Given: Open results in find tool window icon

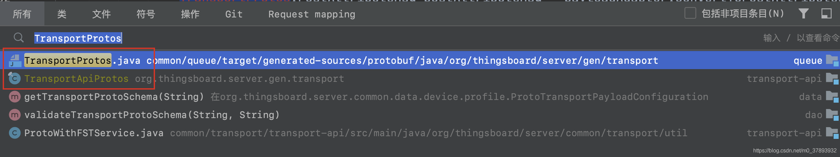Looking at the screenshot, I should click(x=826, y=13).
